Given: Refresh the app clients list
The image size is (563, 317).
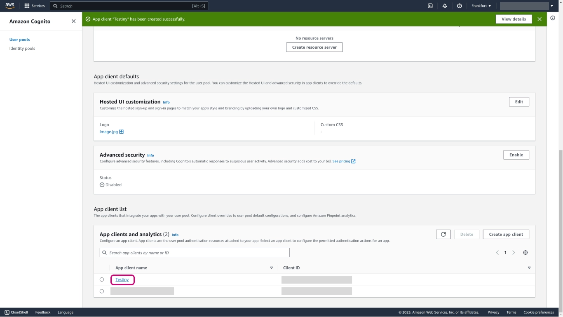Looking at the screenshot, I should click(x=443, y=234).
